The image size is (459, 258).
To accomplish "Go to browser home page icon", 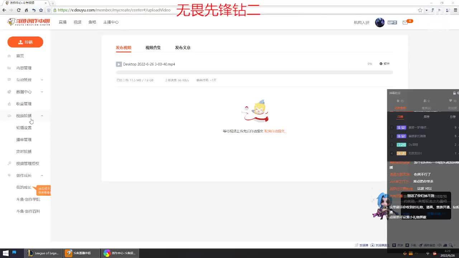I will pyautogui.click(x=26, y=10).
